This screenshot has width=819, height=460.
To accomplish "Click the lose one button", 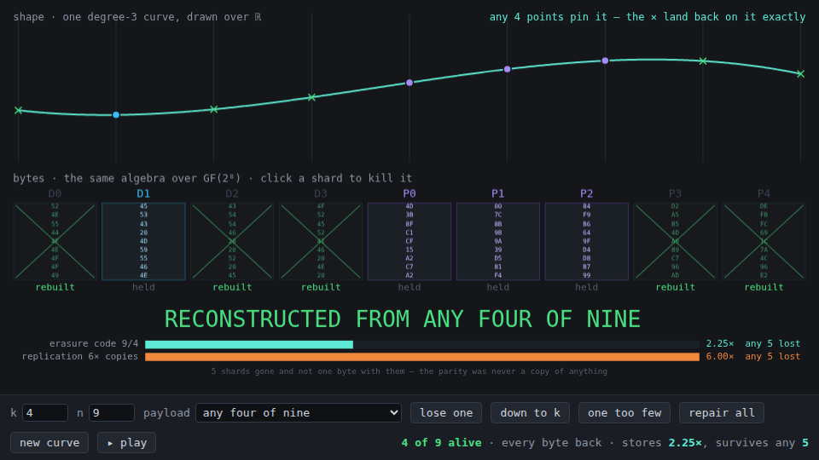I will [446, 412].
